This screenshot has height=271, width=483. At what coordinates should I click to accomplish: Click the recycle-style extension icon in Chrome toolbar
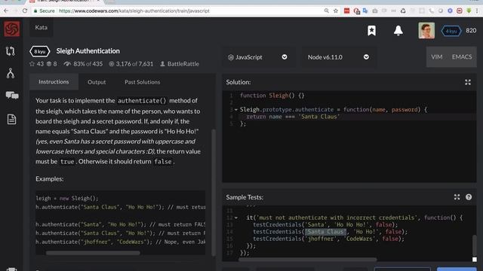coord(403,11)
